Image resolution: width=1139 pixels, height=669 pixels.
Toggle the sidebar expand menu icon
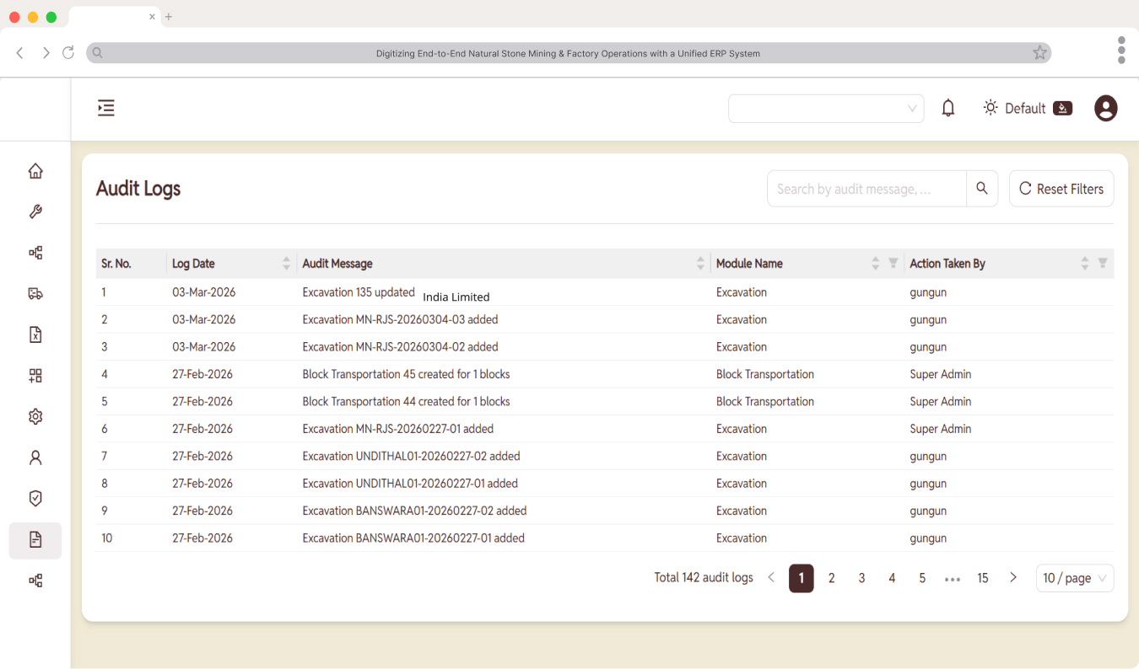106,108
